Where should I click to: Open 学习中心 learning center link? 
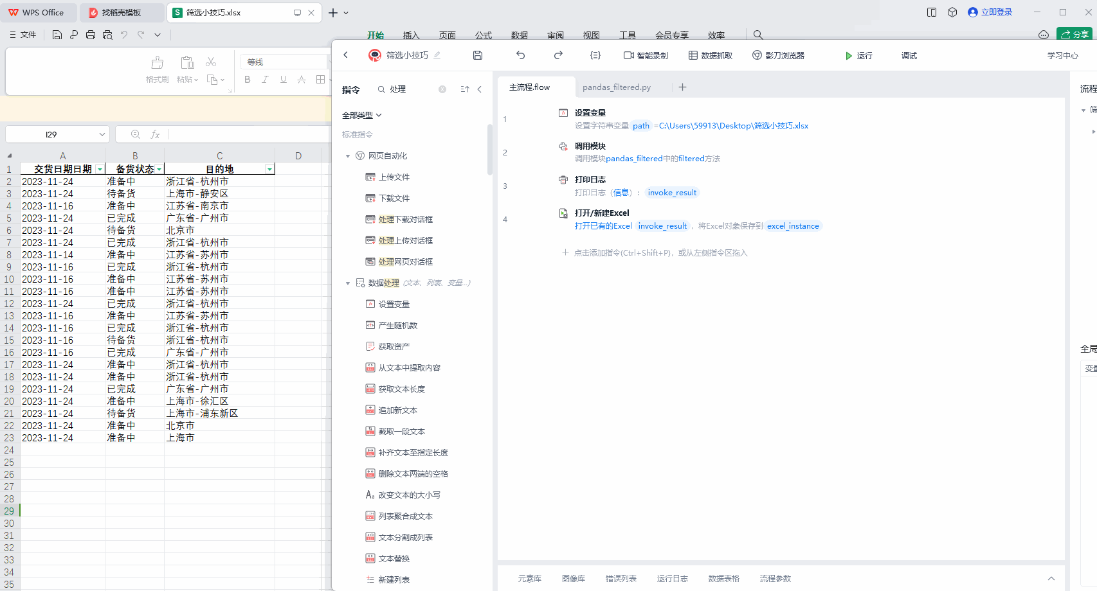1062,56
